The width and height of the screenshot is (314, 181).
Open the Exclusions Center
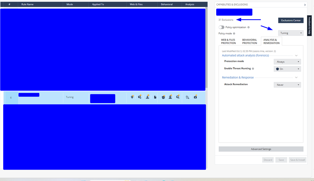[291, 20]
